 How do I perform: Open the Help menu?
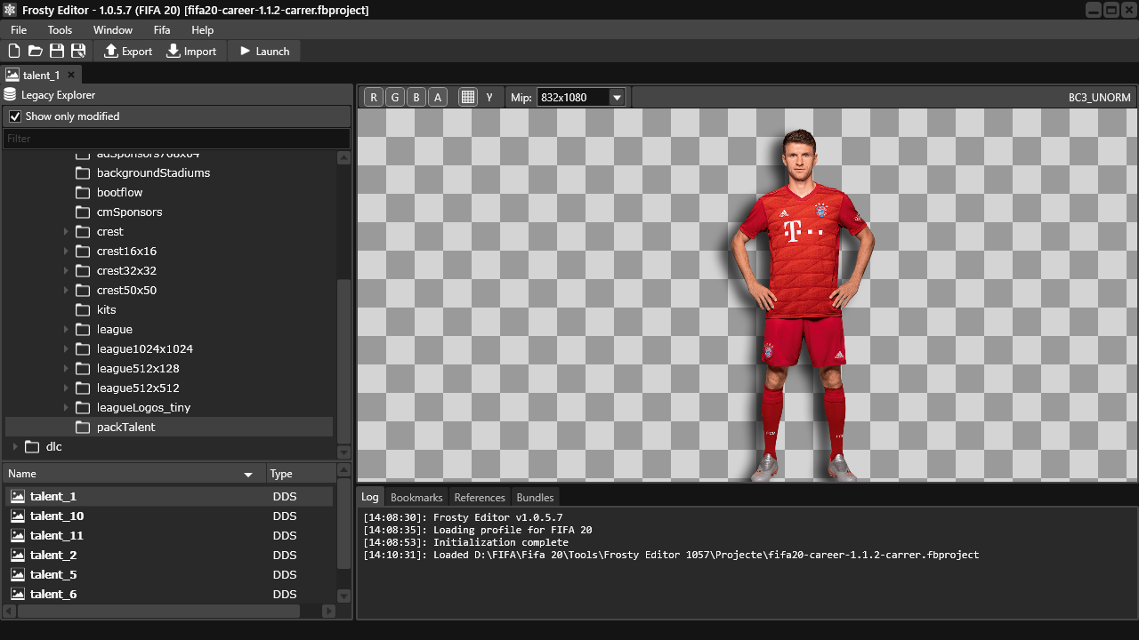point(203,30)
